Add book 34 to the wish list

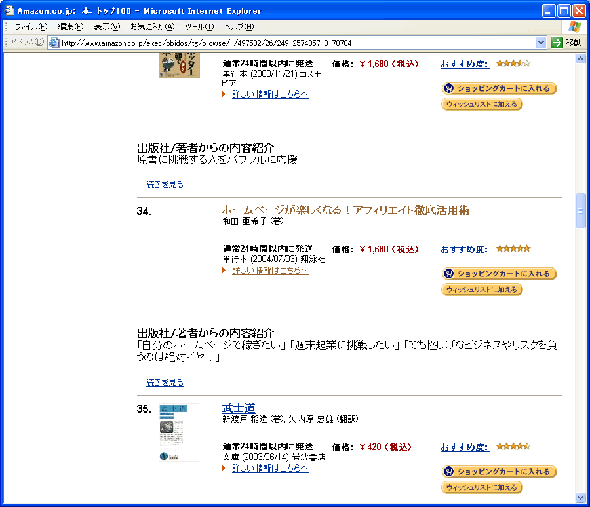click(x=482, y=290)
